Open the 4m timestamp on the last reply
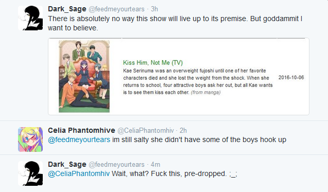The height and width of the screenshot is (192, 328). click(x=156, y=165)
